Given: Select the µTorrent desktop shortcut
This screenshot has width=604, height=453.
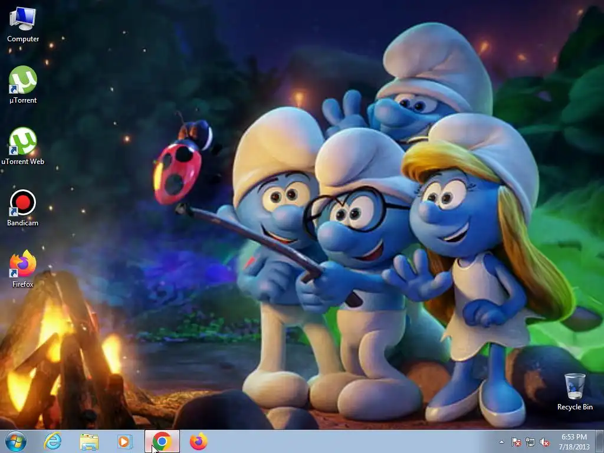Looking at the screenshot, I should pyautogui.click(x=23, y=85).
